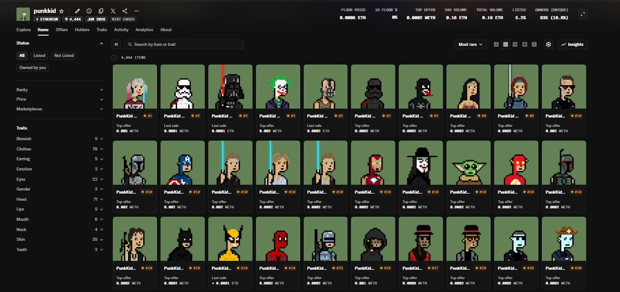The width and height of the screenshot is (620, 292).
Task: Expand the Neck trait filter
Action: [60, 230]
